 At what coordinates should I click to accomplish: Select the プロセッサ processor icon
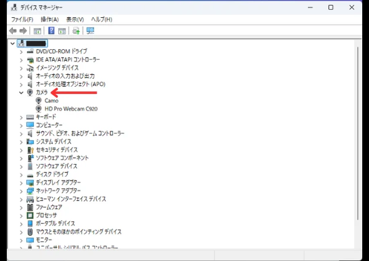tap(30, 216)
